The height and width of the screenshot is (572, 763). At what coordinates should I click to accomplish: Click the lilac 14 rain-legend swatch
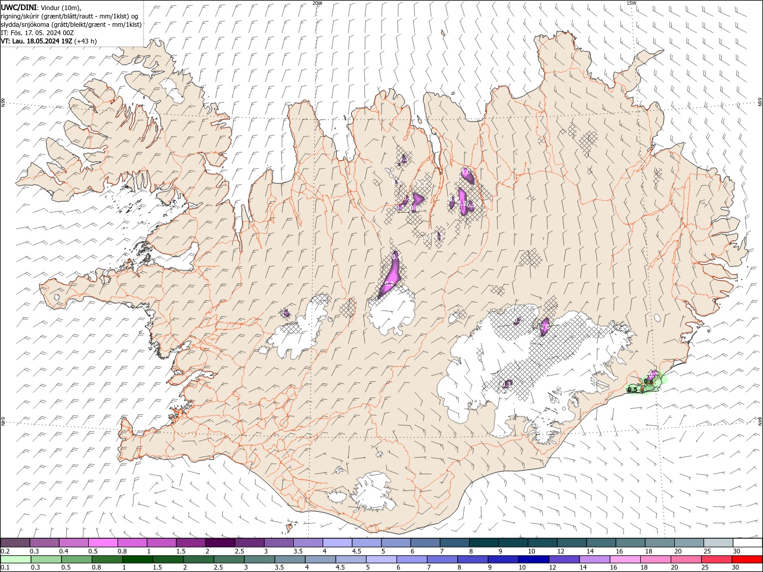pos(594,559)
